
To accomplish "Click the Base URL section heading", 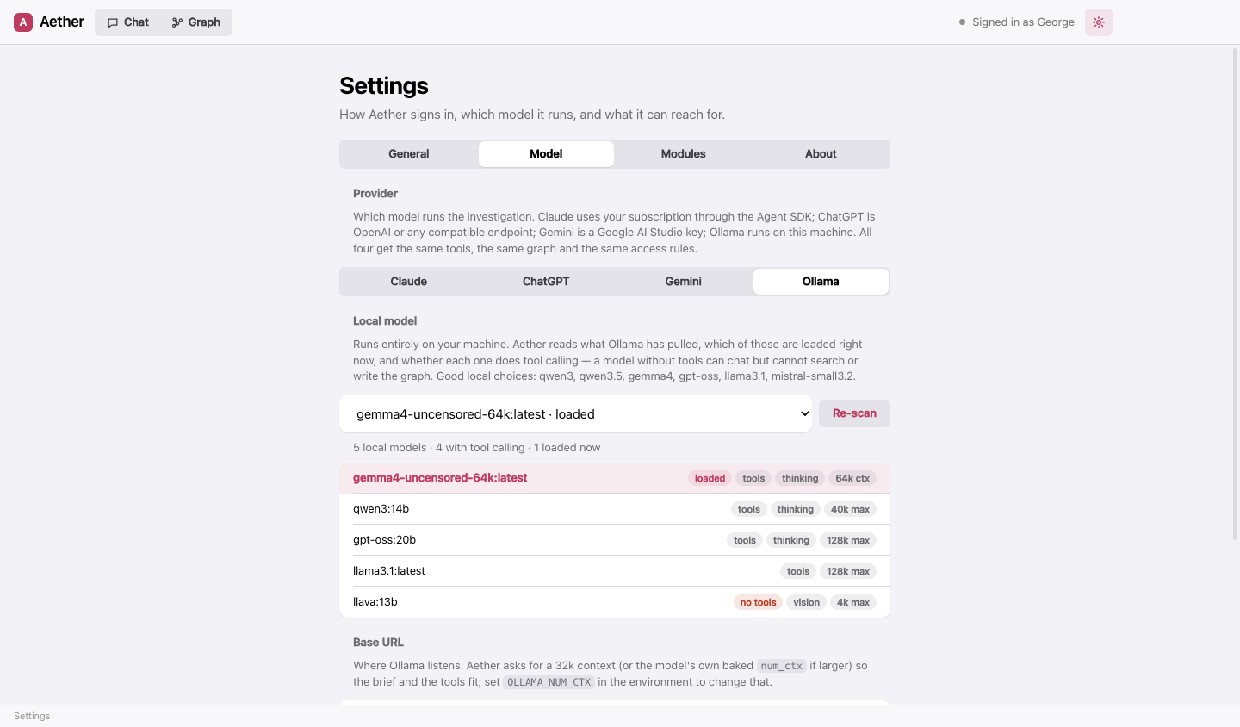I will click(378, 643).
